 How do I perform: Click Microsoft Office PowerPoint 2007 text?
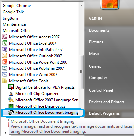pos(38,62)
